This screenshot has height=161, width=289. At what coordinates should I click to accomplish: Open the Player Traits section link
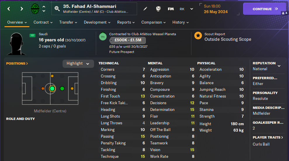point(268,137)
